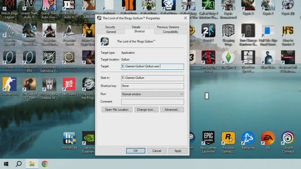The height and width of the screenshot is (169, 301).
Task: Click the taskbar Search icon
Action: click(x=19, y=164)
